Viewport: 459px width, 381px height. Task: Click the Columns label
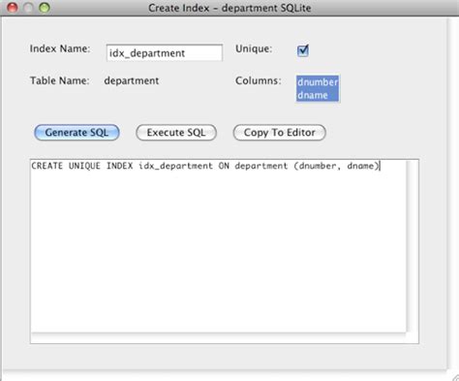coord(259,80)
